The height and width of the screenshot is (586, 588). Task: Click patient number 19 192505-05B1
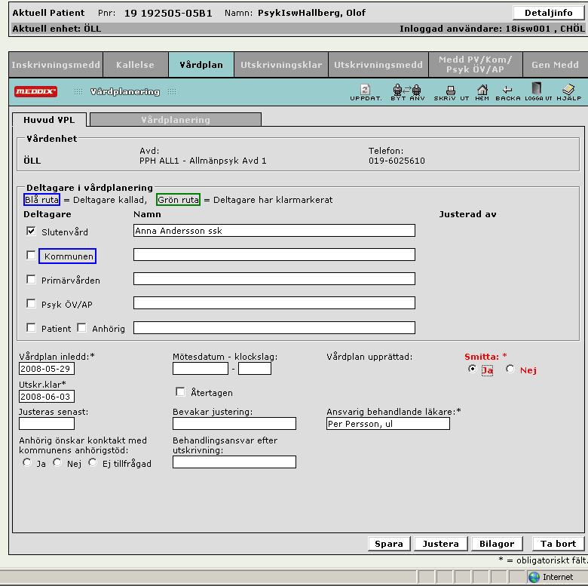pos(168,13)
